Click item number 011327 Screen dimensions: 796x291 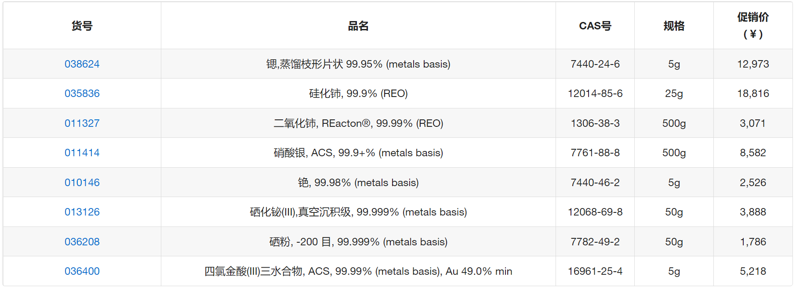[x=82, y=123]
